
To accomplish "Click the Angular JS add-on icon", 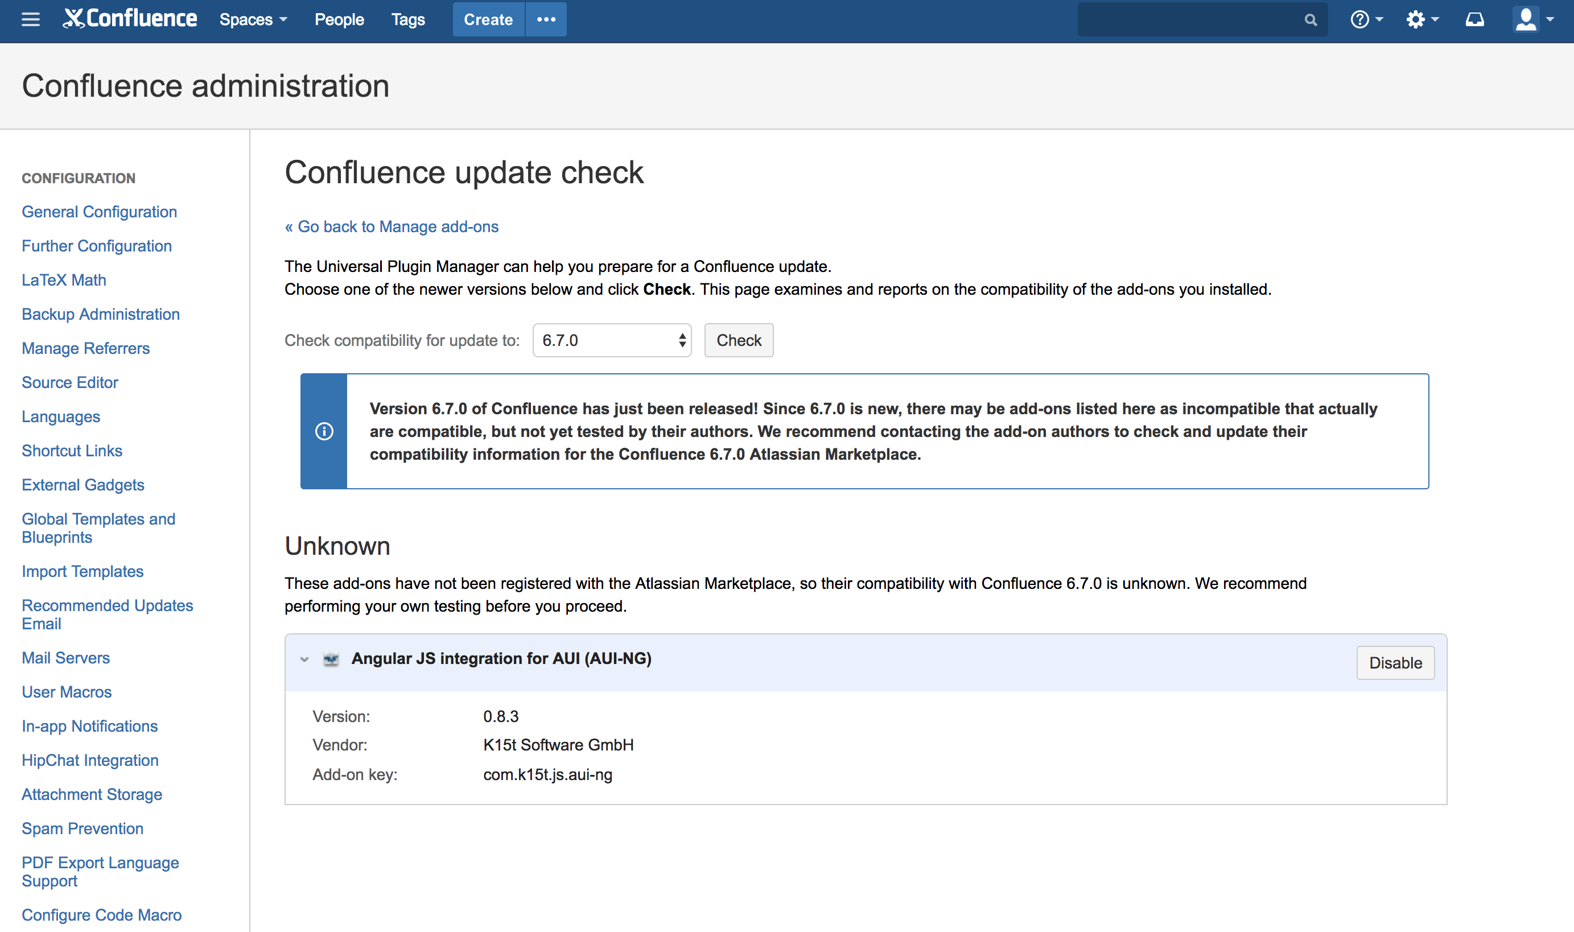I will [331, 659].
